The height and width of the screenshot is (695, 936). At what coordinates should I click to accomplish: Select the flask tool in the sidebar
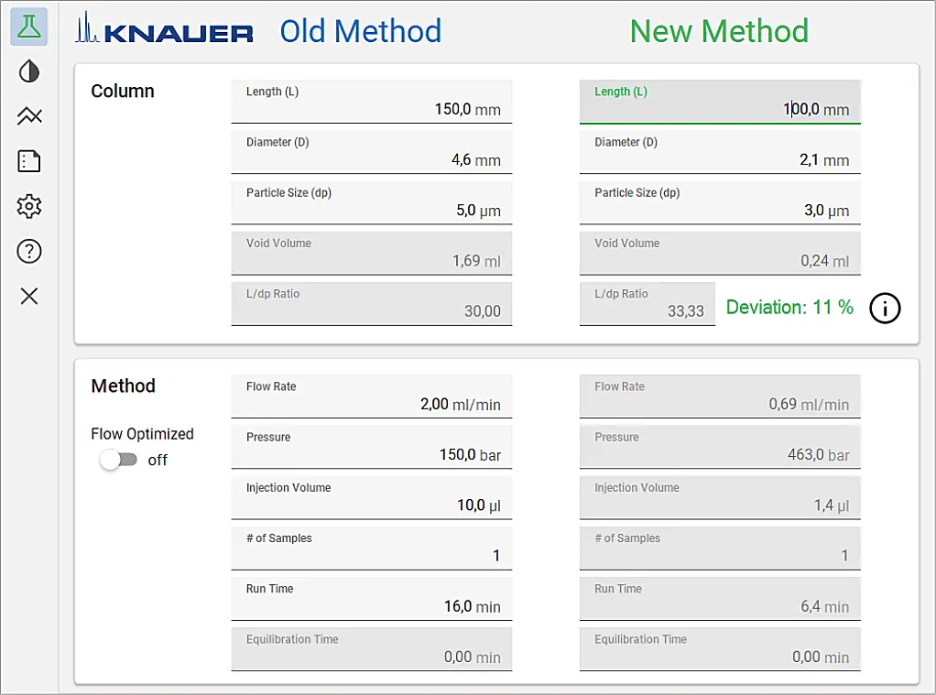pyautogui.click(x=27, y=27)
